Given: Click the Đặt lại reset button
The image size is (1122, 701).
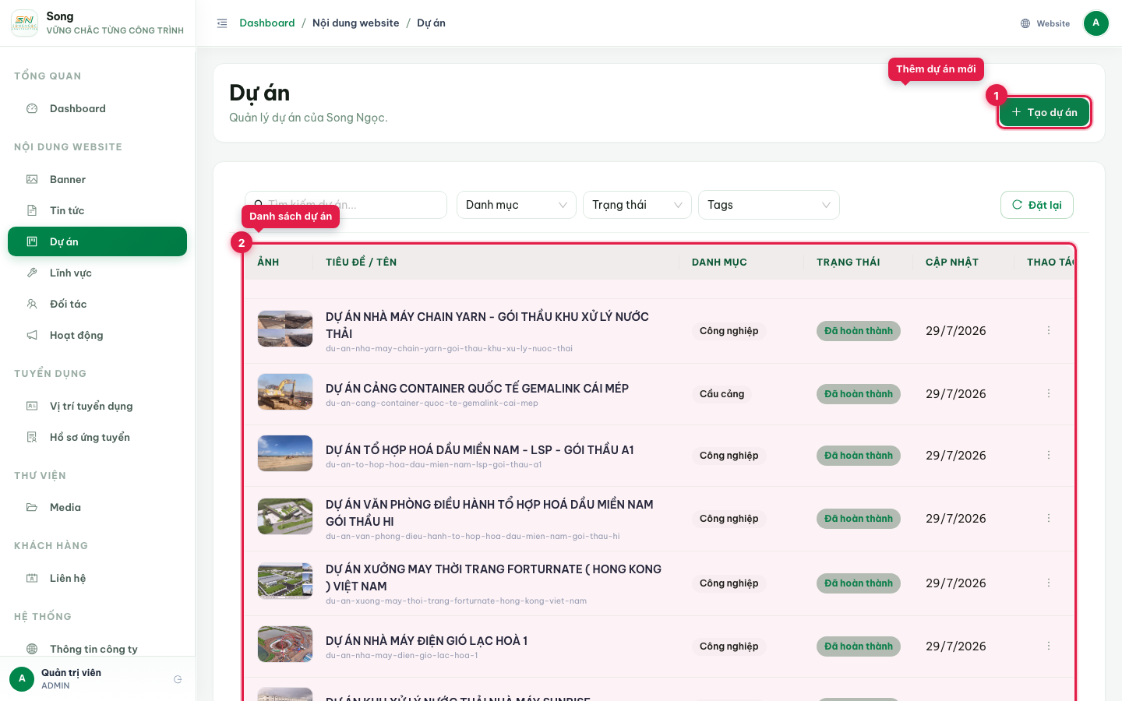Looking at the screenshot, I should click(x=1036, y=205).
